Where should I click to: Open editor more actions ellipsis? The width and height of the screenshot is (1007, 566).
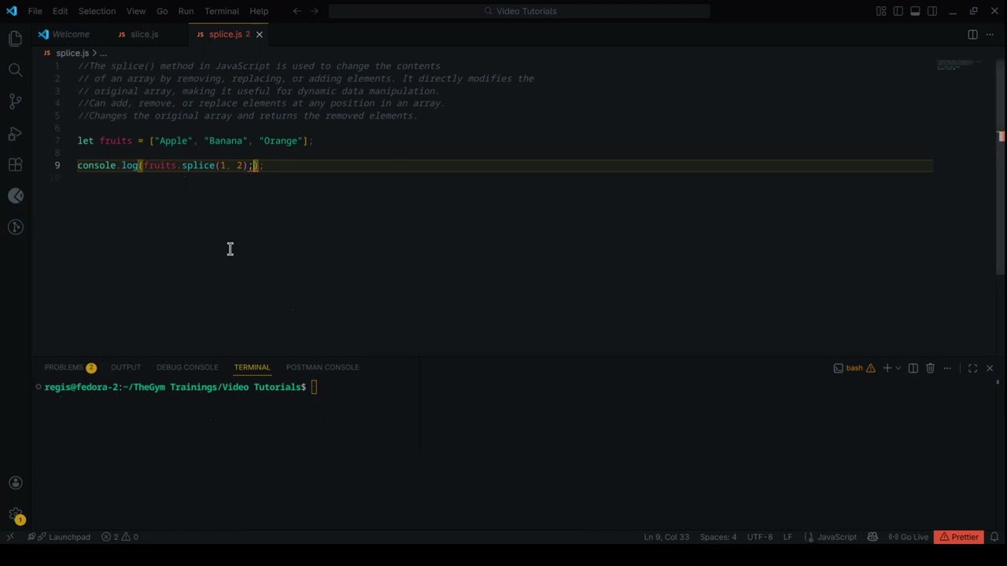990,35
